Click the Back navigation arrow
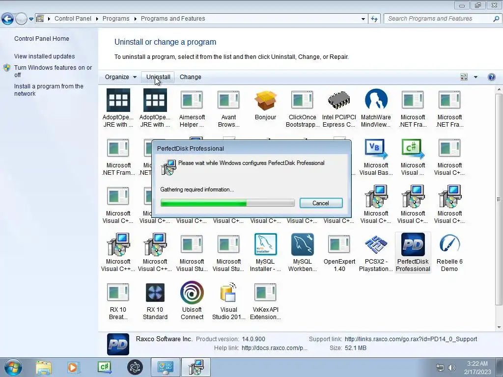Screen dimensions: 503x377 [x=8, y=19]
